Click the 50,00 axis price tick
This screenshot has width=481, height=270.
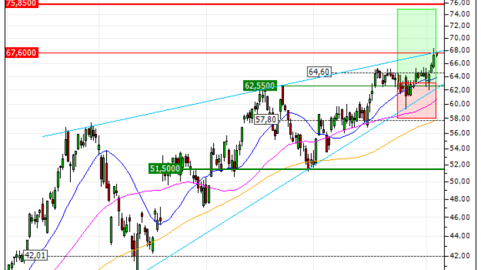point(460,181)
